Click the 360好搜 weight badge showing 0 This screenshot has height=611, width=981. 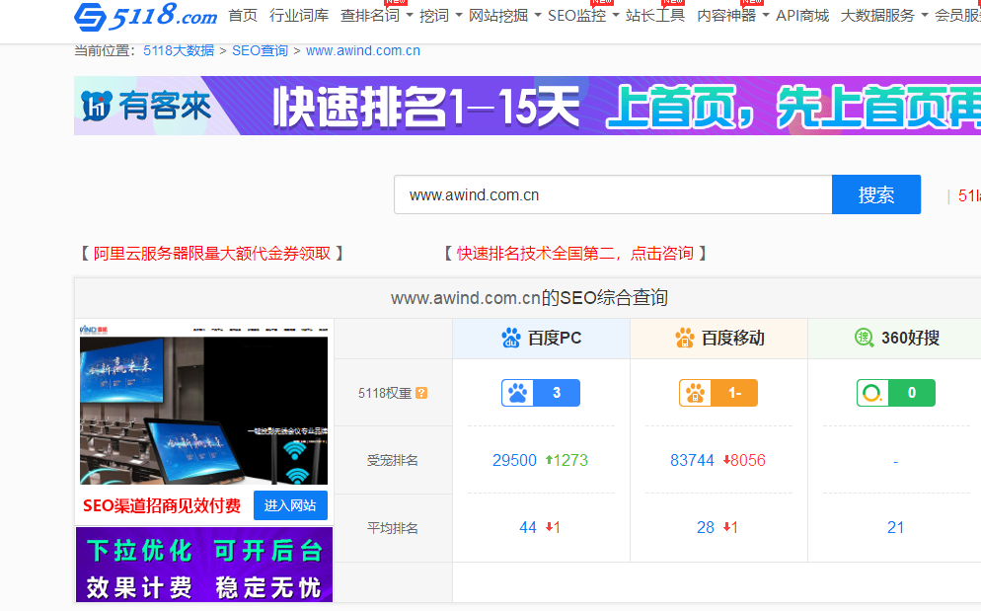[x=896, y=393]
